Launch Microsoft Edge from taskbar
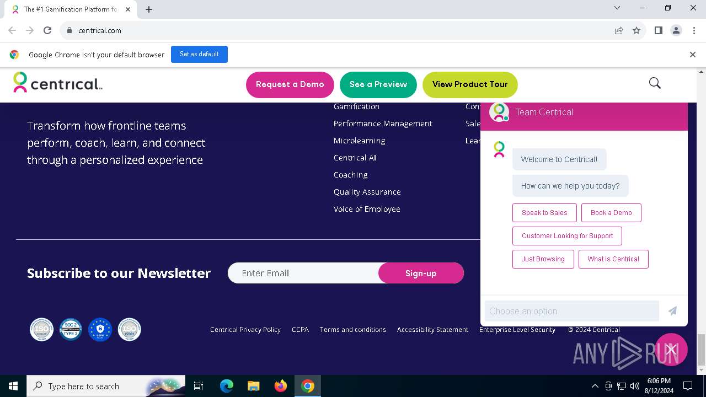This screenshot has height=397, width=706. 227,386
